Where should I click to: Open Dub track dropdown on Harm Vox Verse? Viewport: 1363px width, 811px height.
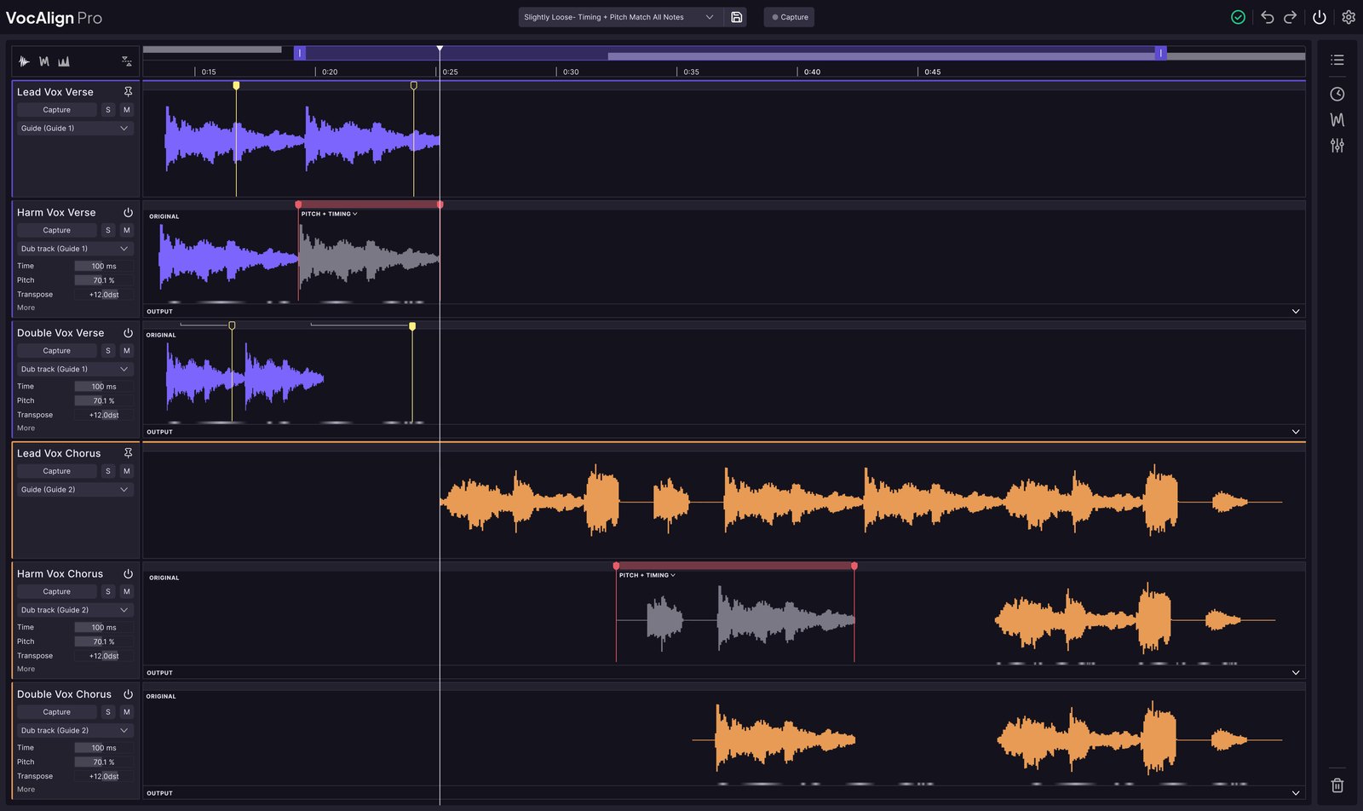(x=75, y=249)
